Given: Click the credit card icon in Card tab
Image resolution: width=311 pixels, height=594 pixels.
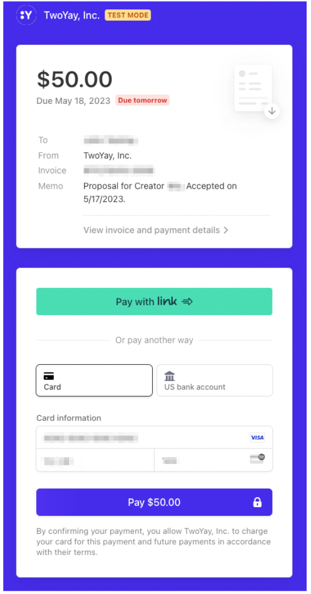Looking at the screenshot, I should point(49,376).
